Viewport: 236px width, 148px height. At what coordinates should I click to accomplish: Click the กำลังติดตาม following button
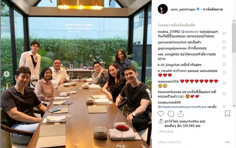[213, 9]
